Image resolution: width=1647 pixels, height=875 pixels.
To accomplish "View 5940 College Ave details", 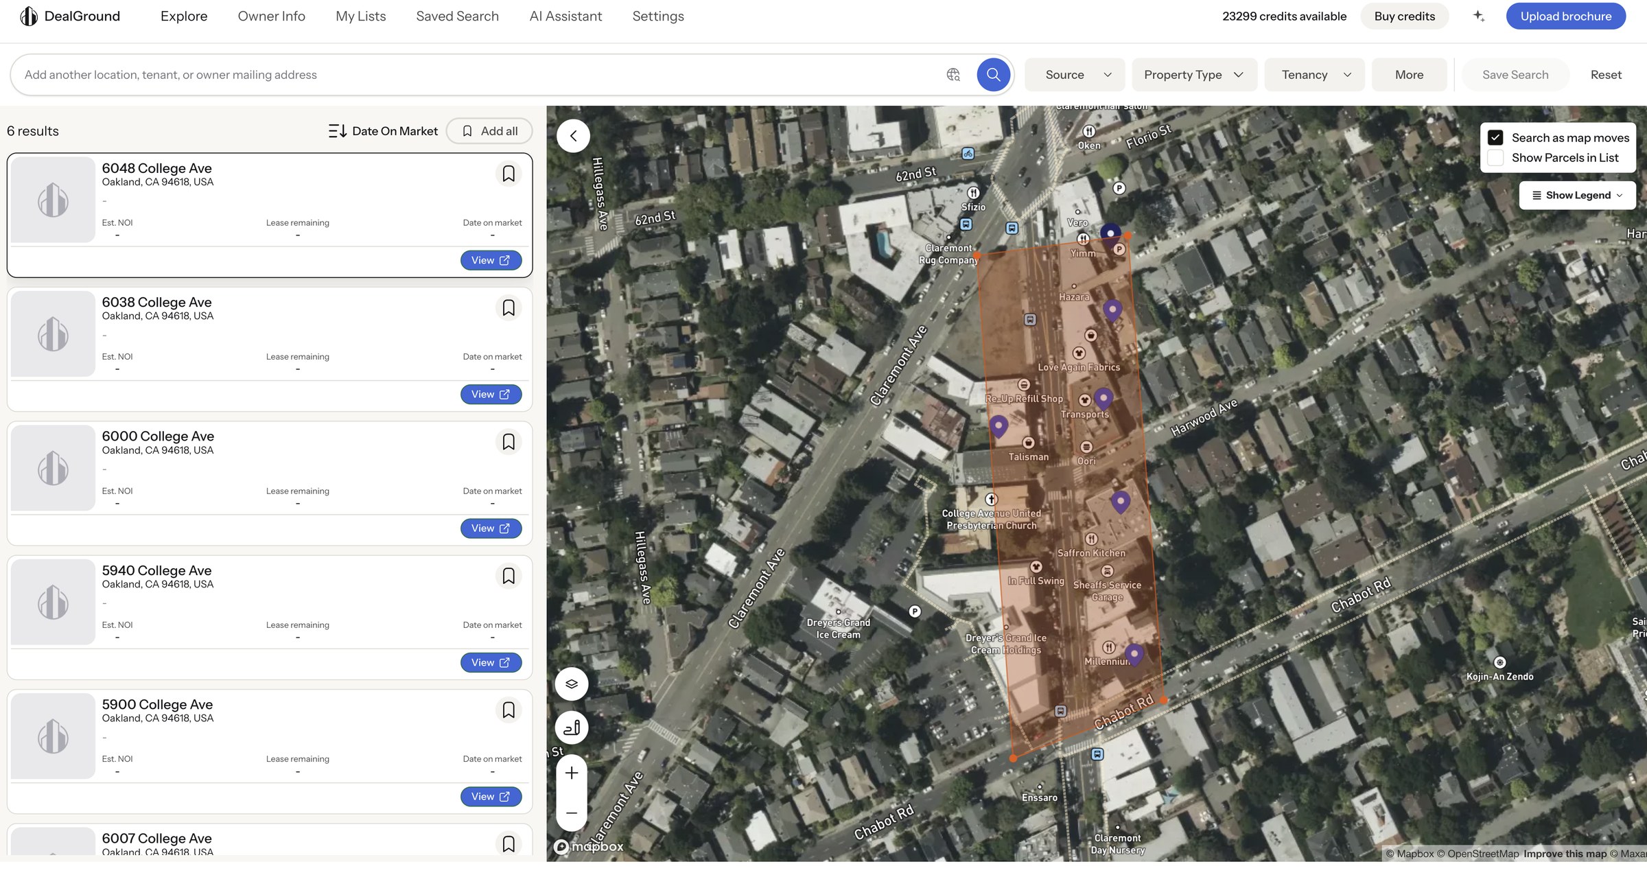I will pos(491,662).
